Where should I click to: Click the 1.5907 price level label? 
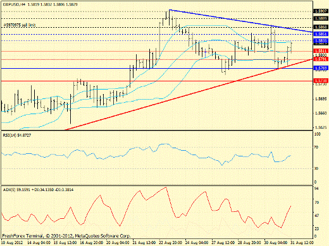coord(321,11)
